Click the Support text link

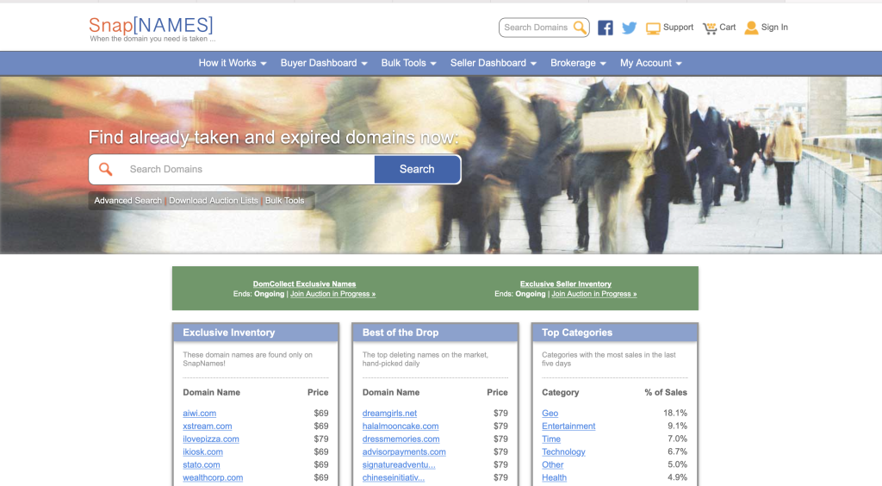(x=679, y=27)
